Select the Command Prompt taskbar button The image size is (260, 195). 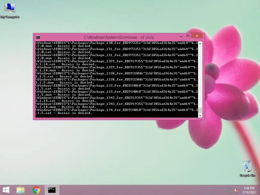52,190
